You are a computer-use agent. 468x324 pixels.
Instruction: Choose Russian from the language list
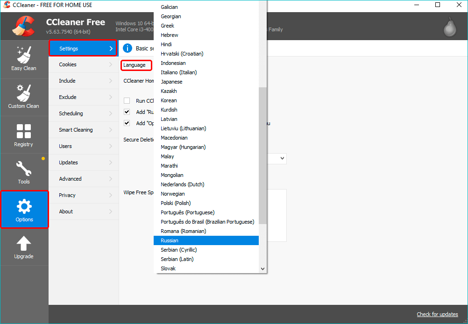tap(206, 240)
